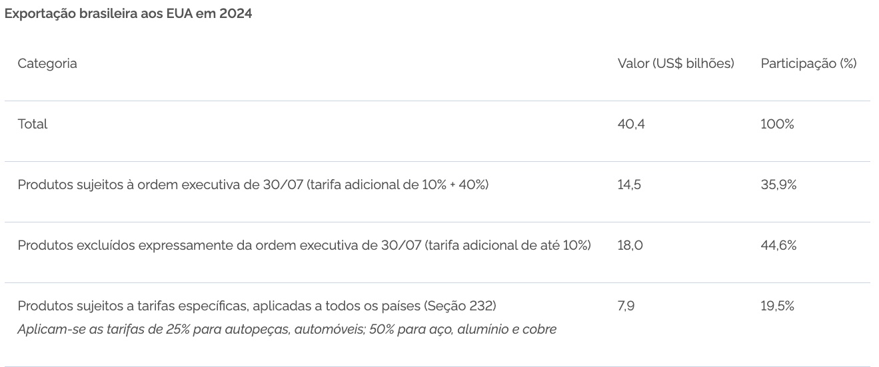Image resolution: width=879 pixels, height=367 pixels.
Task: Click the 'Exportação brasileira aos EUA em 2024' title
Action: click(x=128, y=14)
